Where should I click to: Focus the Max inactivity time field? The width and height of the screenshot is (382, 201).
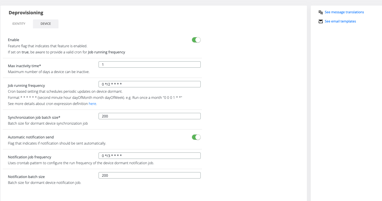(x=149, y=65)
